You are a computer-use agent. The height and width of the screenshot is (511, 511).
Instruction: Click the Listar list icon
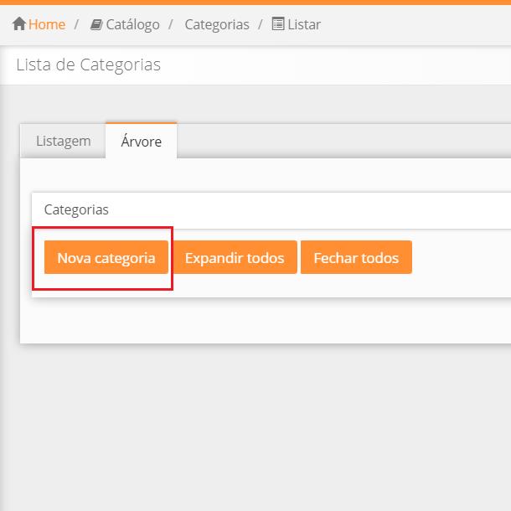pyautogui.click(x=278, y=24)
